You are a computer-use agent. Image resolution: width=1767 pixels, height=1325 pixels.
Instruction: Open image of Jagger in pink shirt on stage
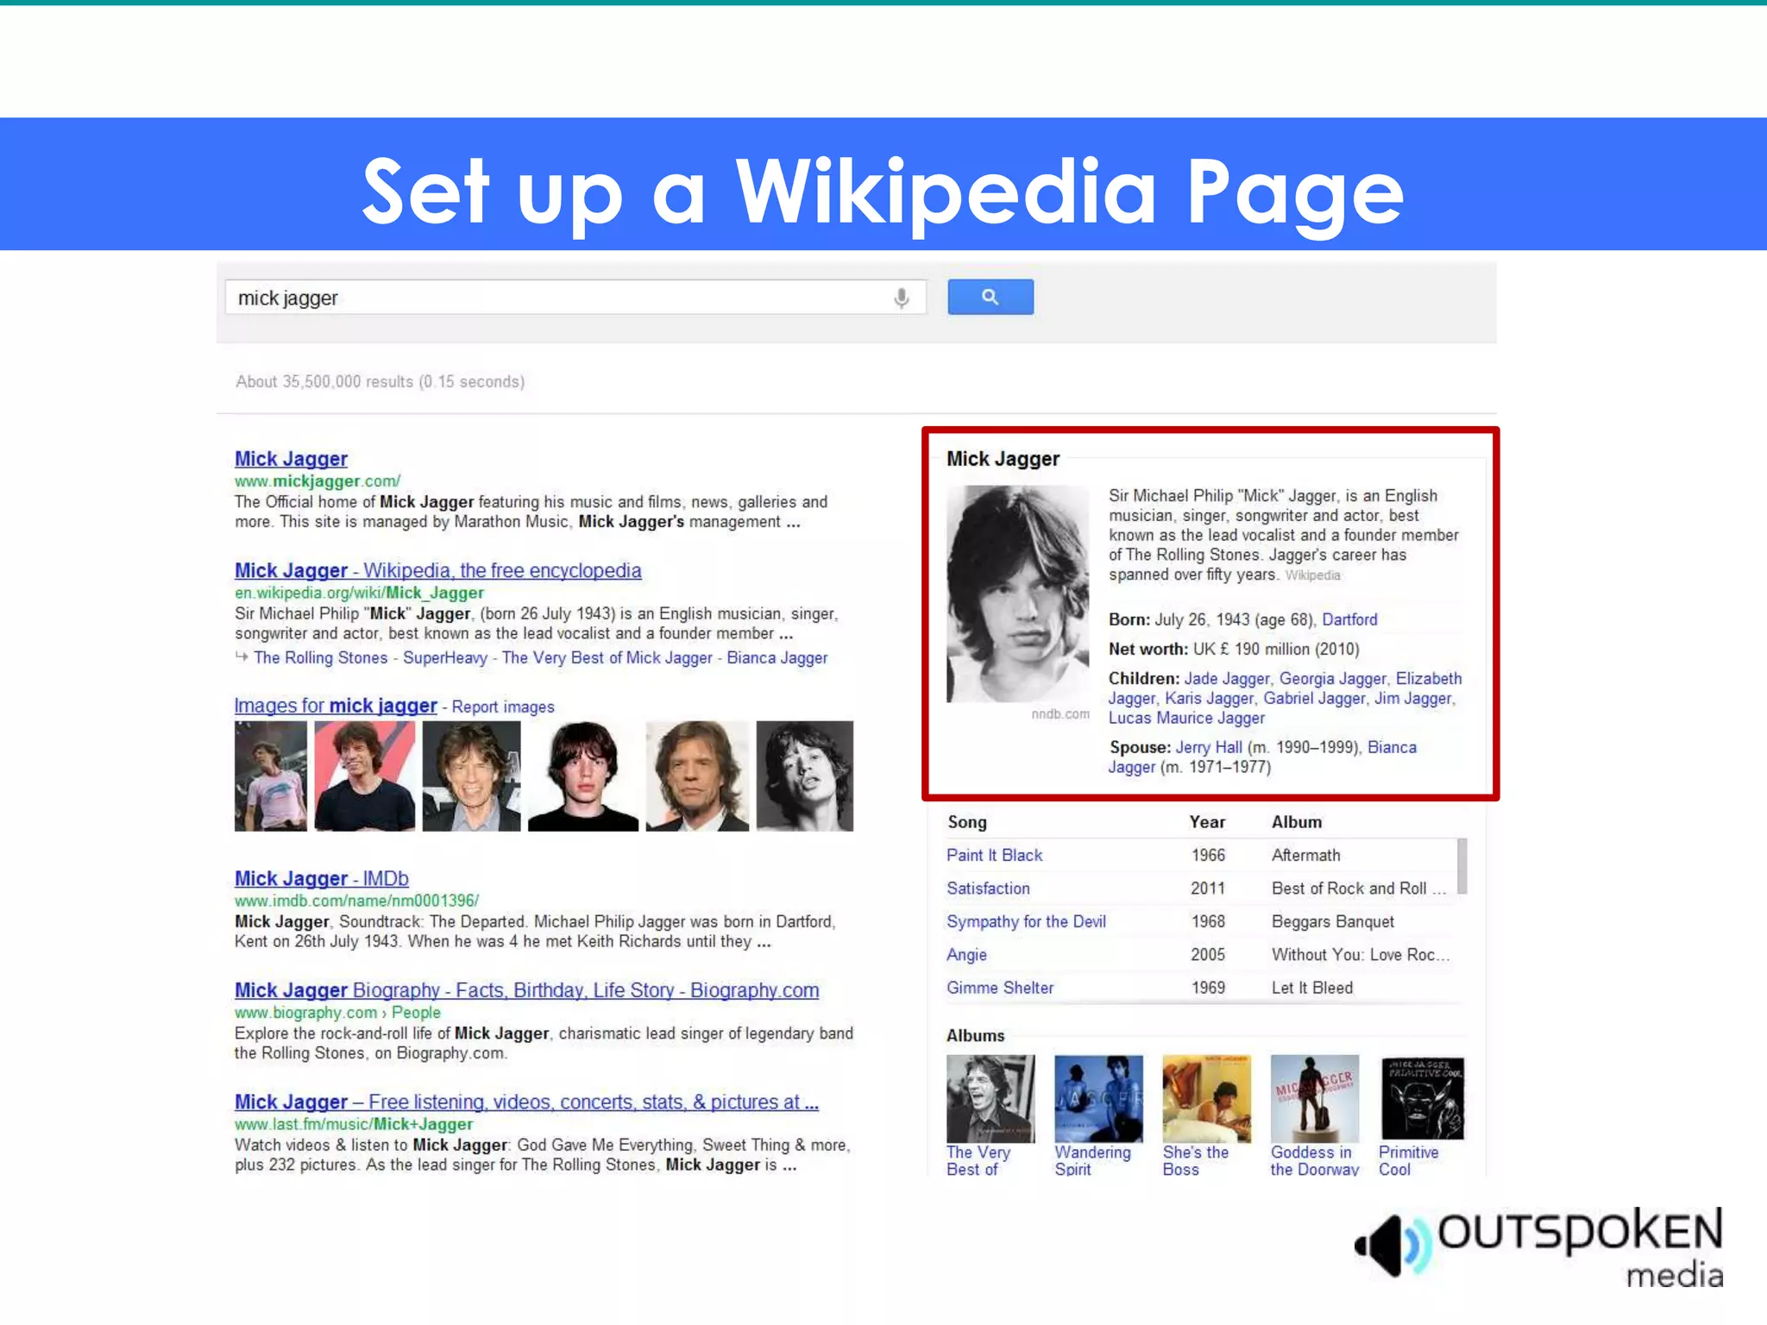pyautogui.click(x=271, y=776)
